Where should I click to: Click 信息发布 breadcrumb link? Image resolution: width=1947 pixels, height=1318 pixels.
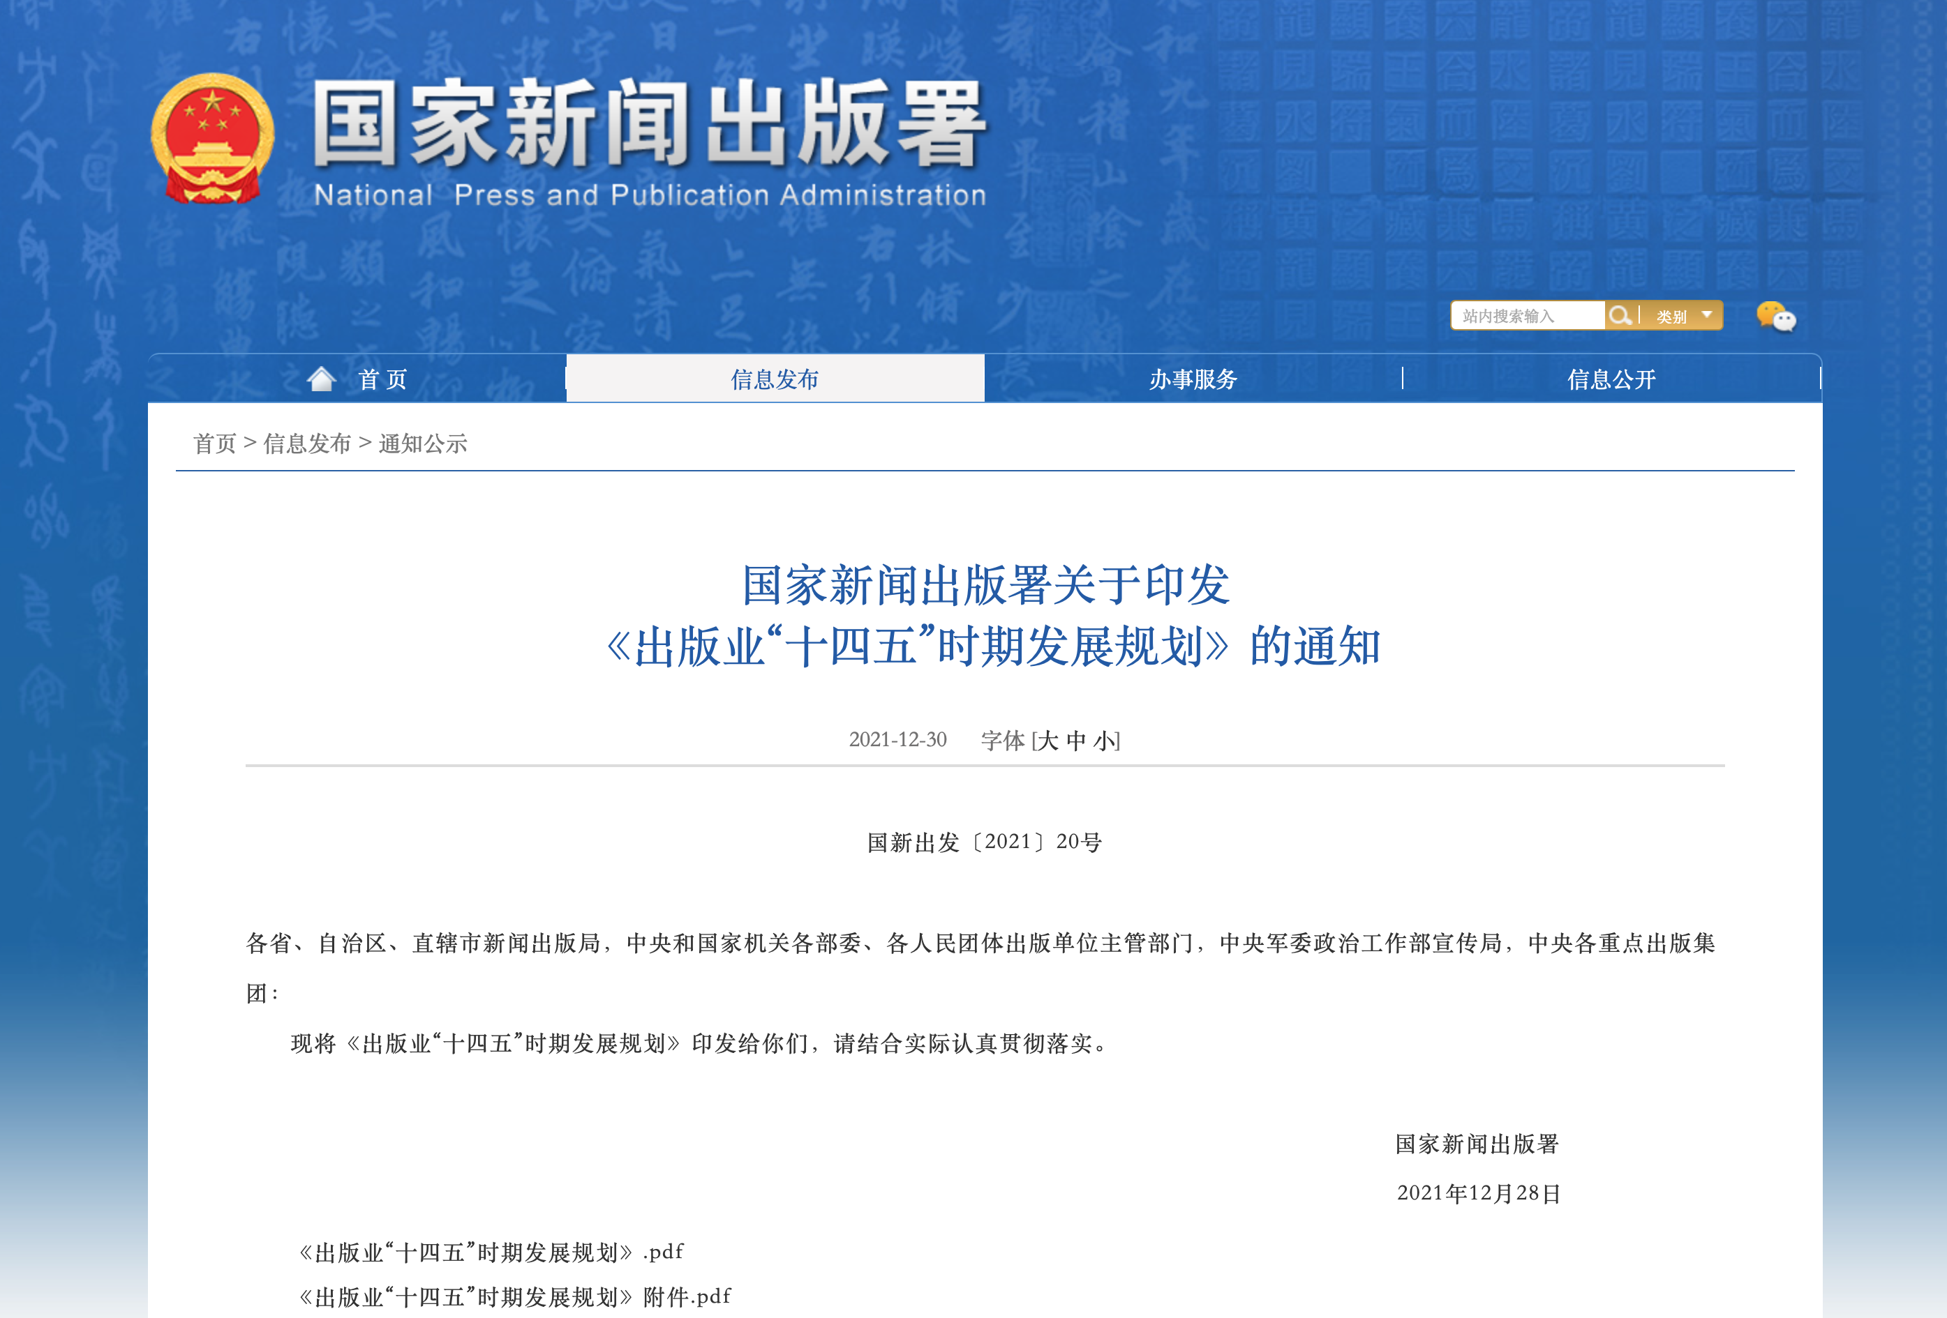coord(306,444)
